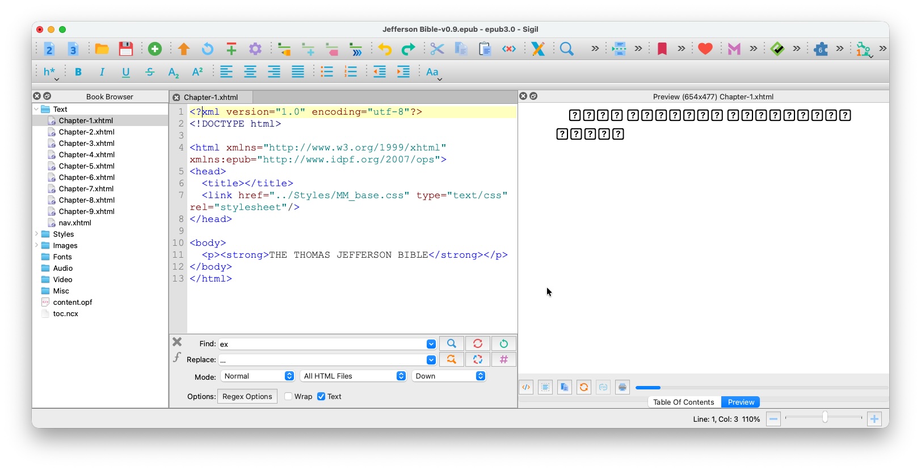Click the blue circular reload arrow icon

pos(208,49)
